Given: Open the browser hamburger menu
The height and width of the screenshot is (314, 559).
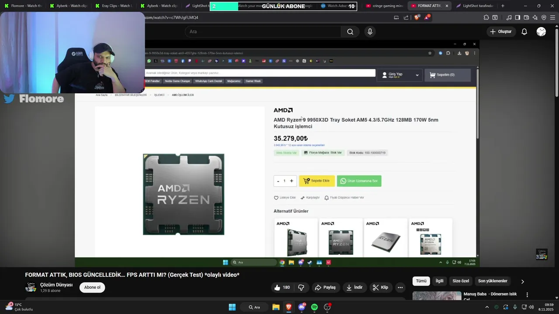Looking at the screenshot, I should coord(552,17).
